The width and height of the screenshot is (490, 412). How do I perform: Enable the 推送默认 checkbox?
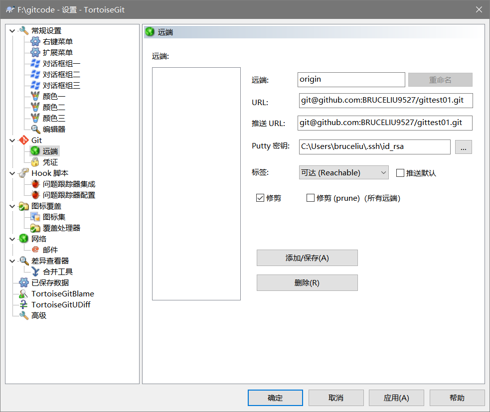[x=400, y=173]
